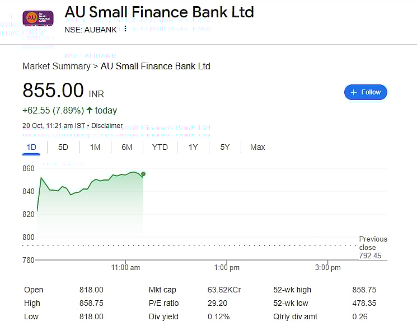The height and width of the screenshot is (331, 417).
Task: Click the AU Bank logo icon
Action: coord(38,18)
